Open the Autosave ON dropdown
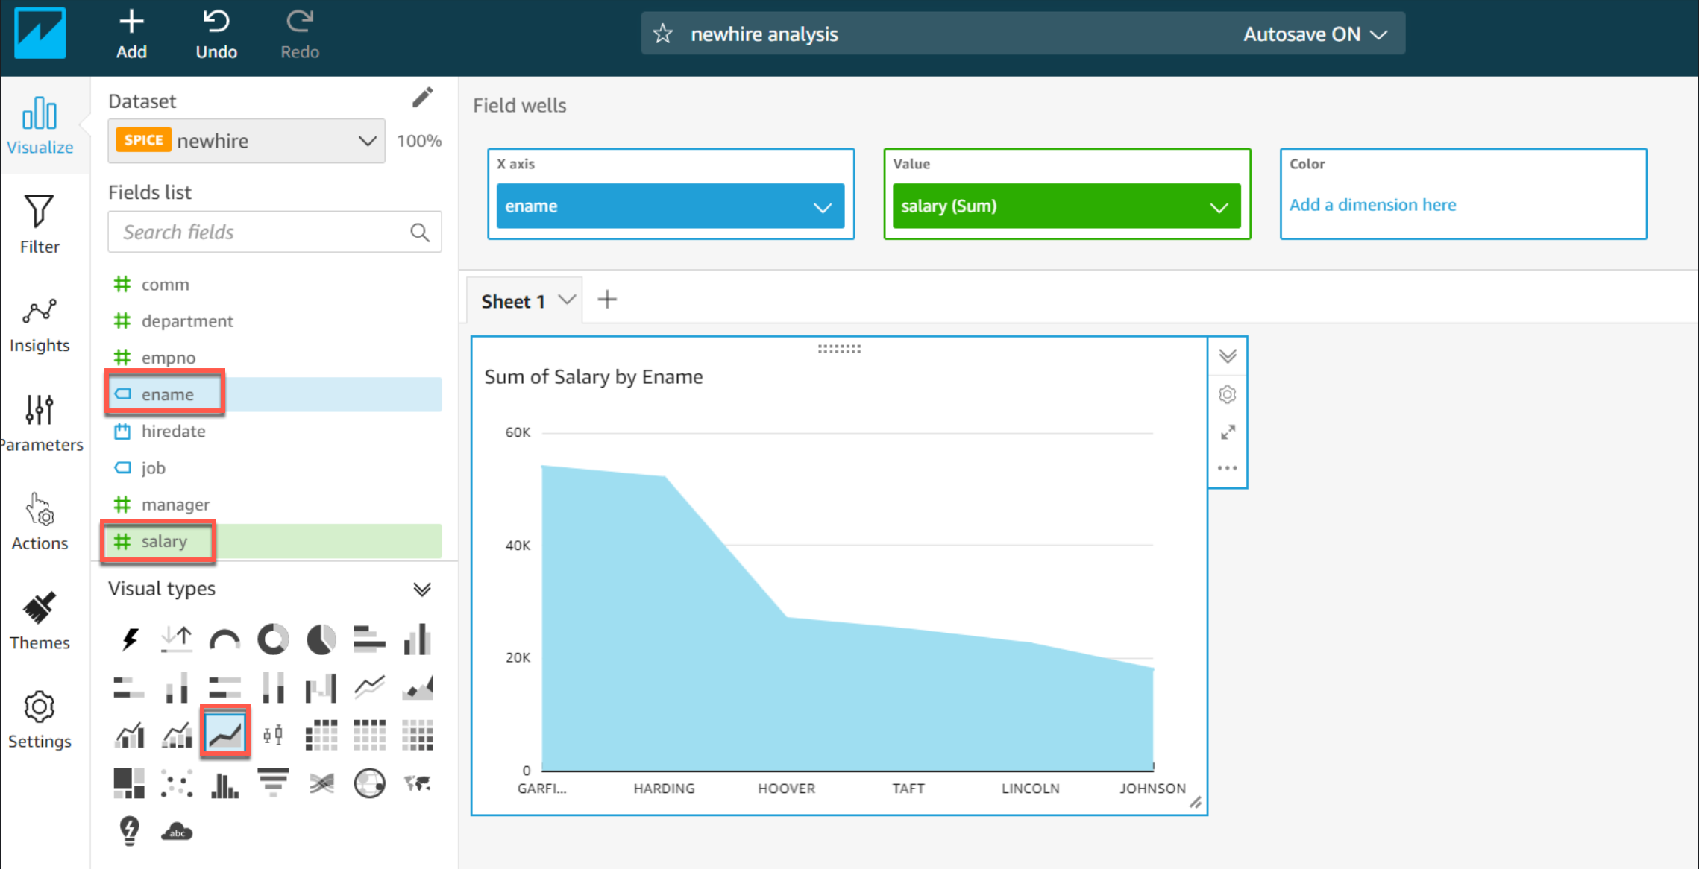The width and height of the screenshot is (1699, 869). (1314, 34)
